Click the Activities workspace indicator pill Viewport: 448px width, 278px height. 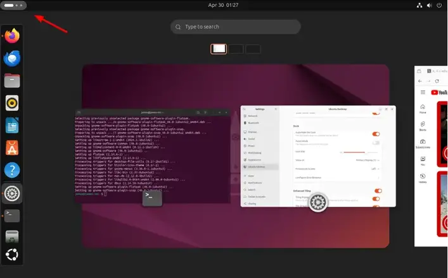click(13, 5)
